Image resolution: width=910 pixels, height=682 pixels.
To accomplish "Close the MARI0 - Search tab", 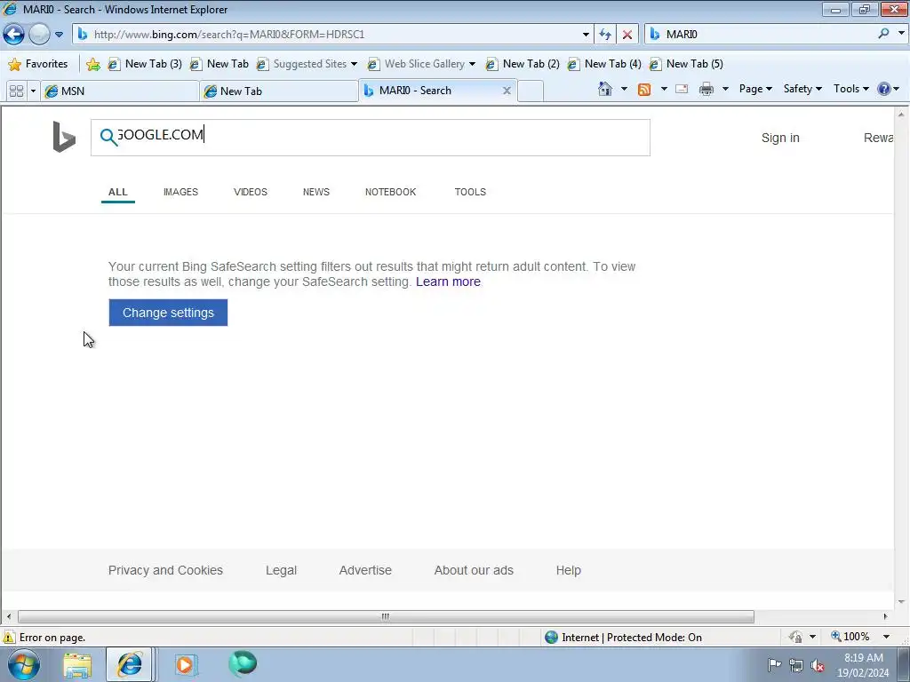I will [507, 91].
